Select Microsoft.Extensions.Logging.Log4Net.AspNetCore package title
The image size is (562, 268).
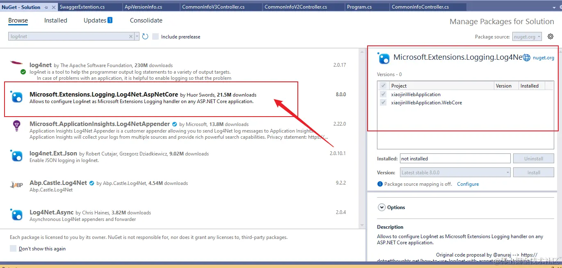[x=104, y=94]
